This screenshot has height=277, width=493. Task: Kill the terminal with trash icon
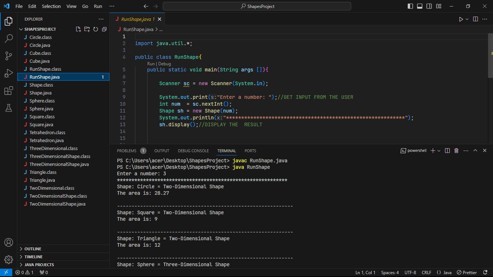pyautogui.click(x=456, y=151)
